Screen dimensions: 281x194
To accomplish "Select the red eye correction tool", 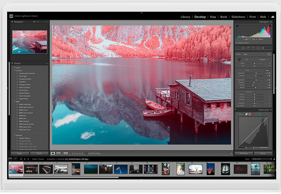I will [248, 48].
